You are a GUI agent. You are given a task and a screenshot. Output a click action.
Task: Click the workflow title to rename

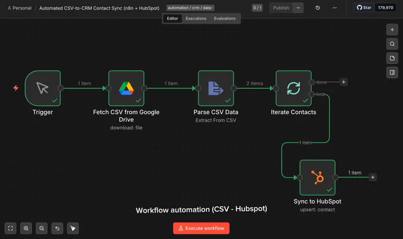point(99,8)
